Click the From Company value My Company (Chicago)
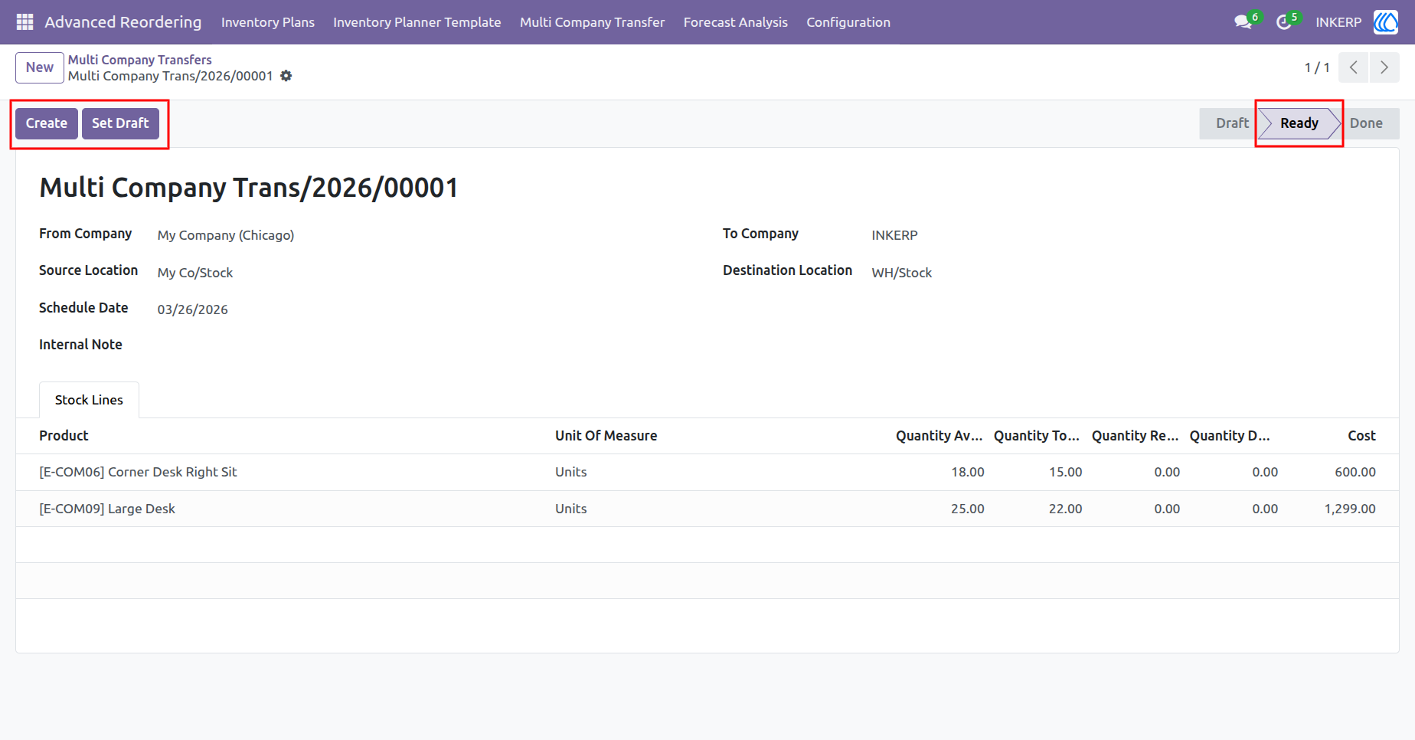The height and width of the screenshot is (740, 1415). (226, 235)
